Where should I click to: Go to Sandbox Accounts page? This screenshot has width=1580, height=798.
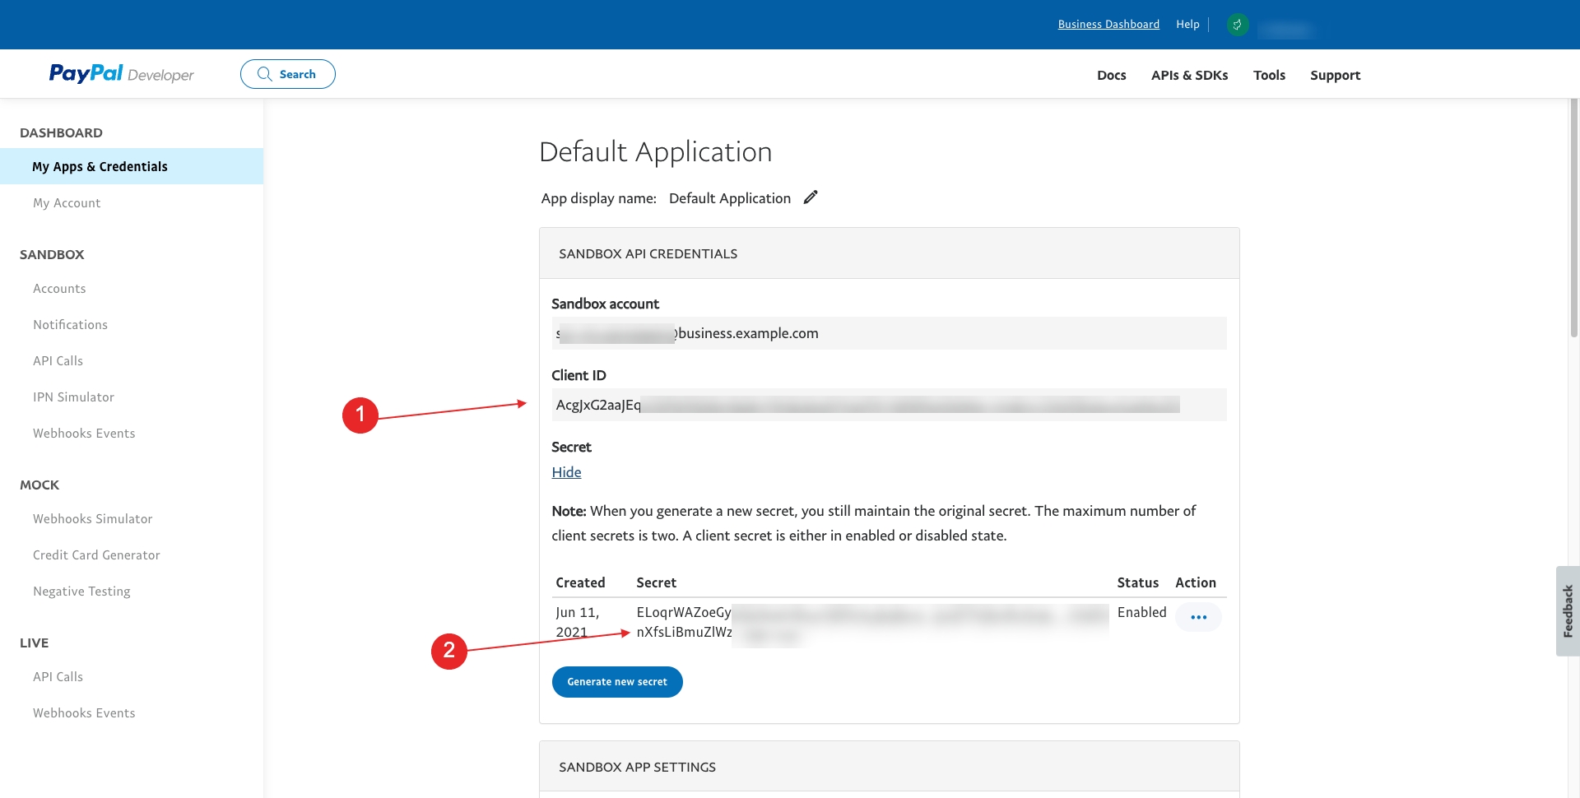pos(59,289)
